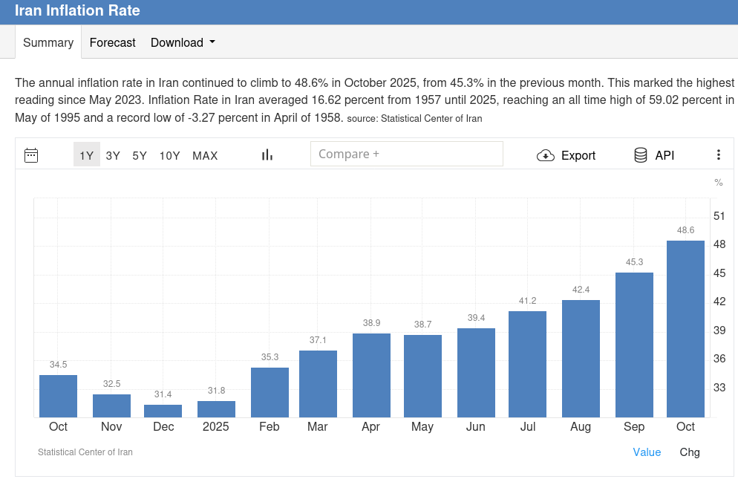The image size is (738, 482).
Task: Click the 34.5 value label
Action: coord(59,365)
